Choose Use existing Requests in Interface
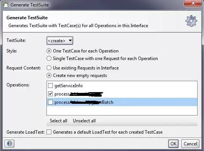 (x=49, y=68)
